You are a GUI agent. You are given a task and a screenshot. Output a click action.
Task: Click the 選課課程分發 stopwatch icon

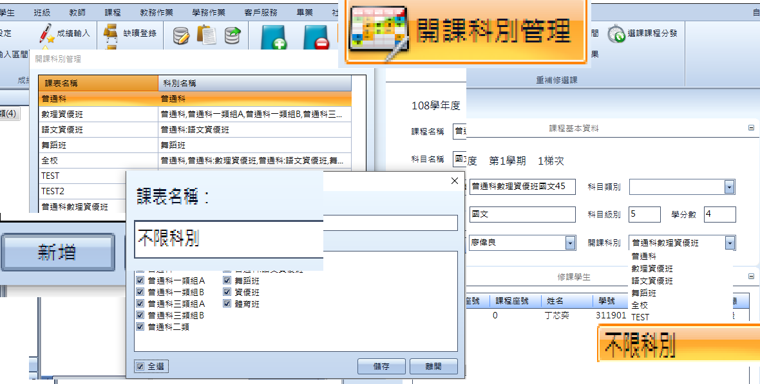click(616, 33)
